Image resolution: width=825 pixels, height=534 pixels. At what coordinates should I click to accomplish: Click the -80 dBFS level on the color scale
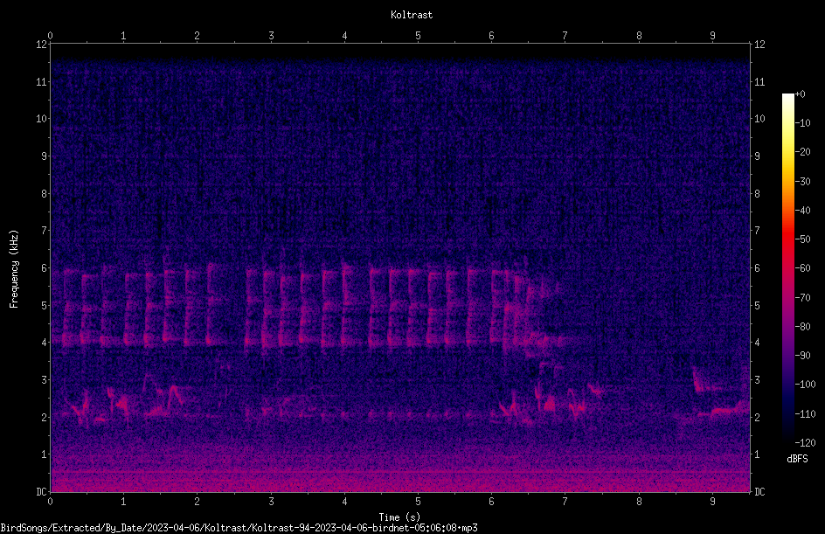(x=803, y=326)
